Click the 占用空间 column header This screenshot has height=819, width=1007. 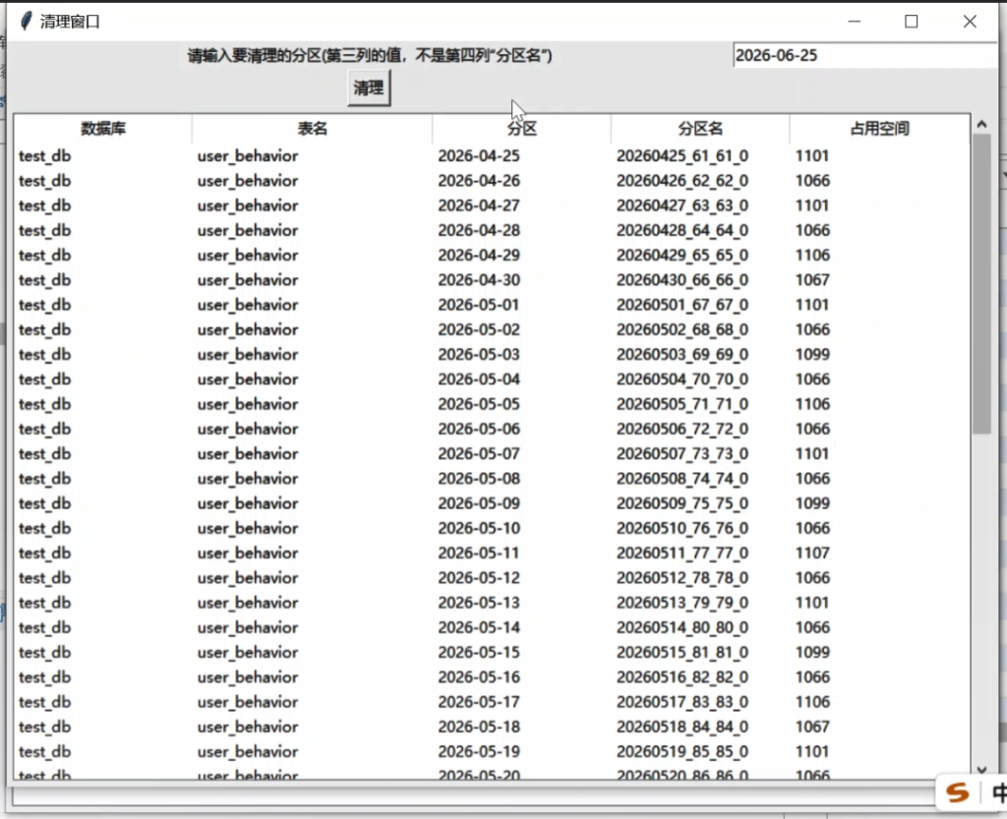879,129
